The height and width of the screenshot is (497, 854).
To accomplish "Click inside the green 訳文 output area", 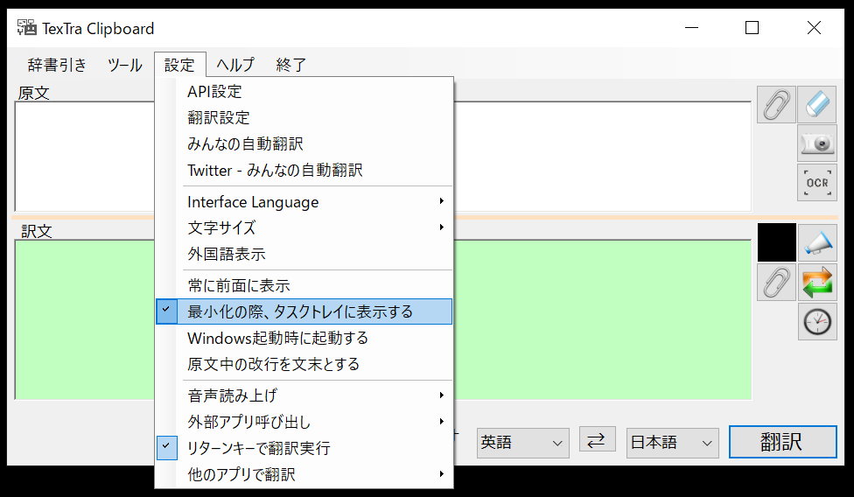I will click(x=602, y=319).
